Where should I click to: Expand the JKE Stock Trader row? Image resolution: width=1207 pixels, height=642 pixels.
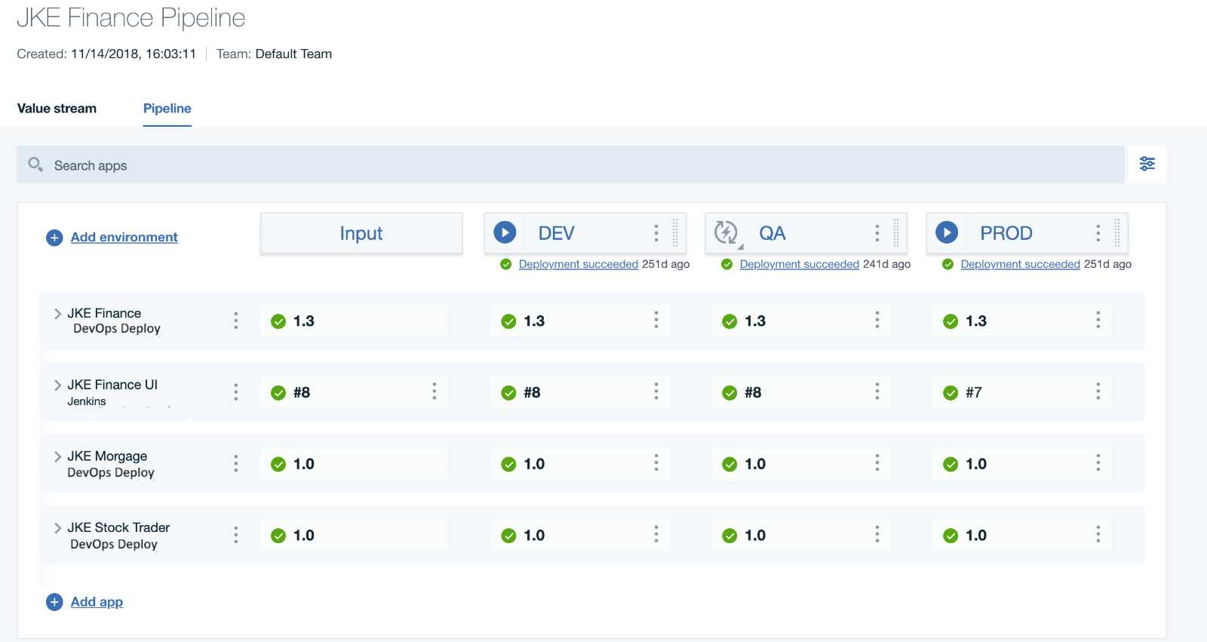(57, 528)
